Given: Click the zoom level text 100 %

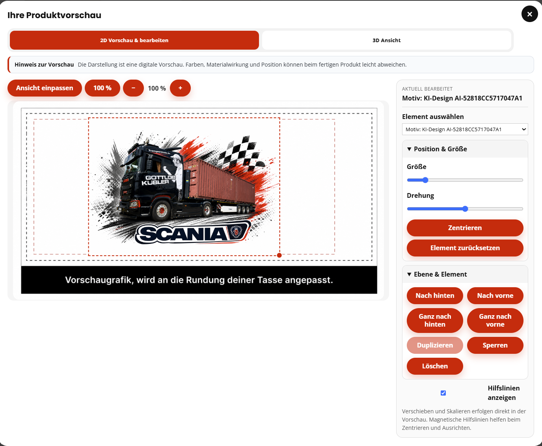Looking at the screenshot, I should 157,88.
